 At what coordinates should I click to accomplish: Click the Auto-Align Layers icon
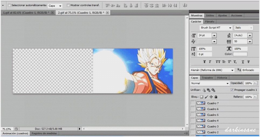185,5
